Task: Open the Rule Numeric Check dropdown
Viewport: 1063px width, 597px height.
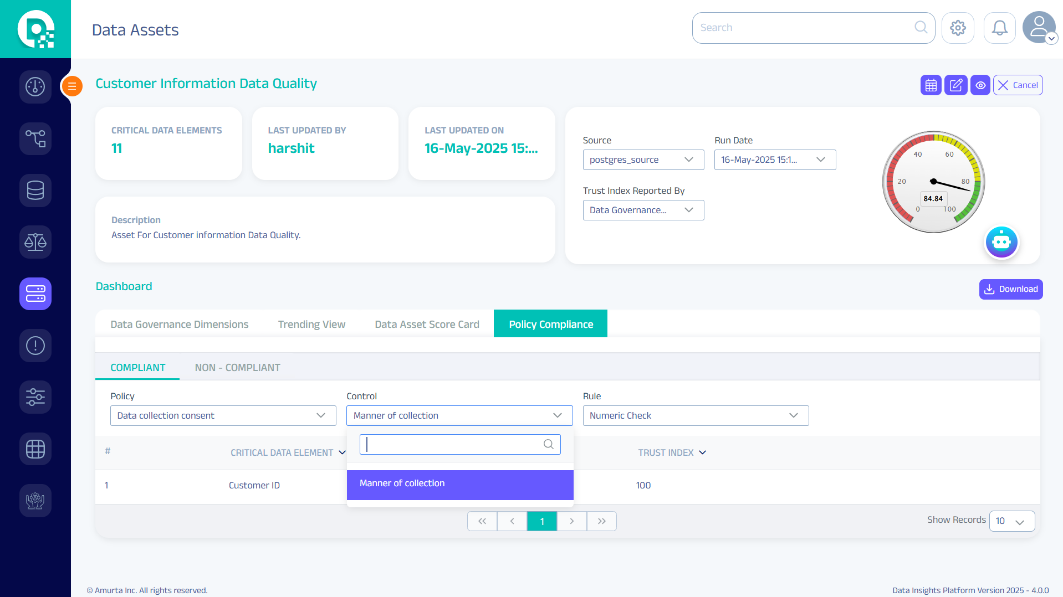Action: point(695,416)
